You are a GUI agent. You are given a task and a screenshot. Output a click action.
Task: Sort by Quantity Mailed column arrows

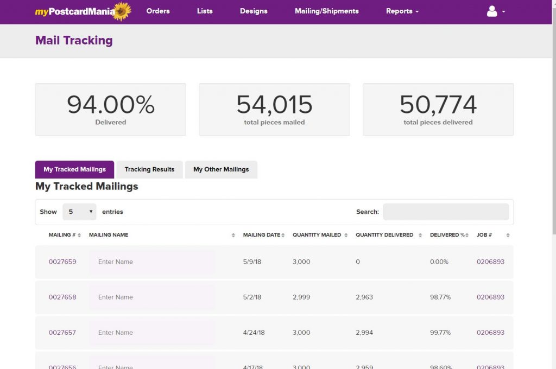346,235
